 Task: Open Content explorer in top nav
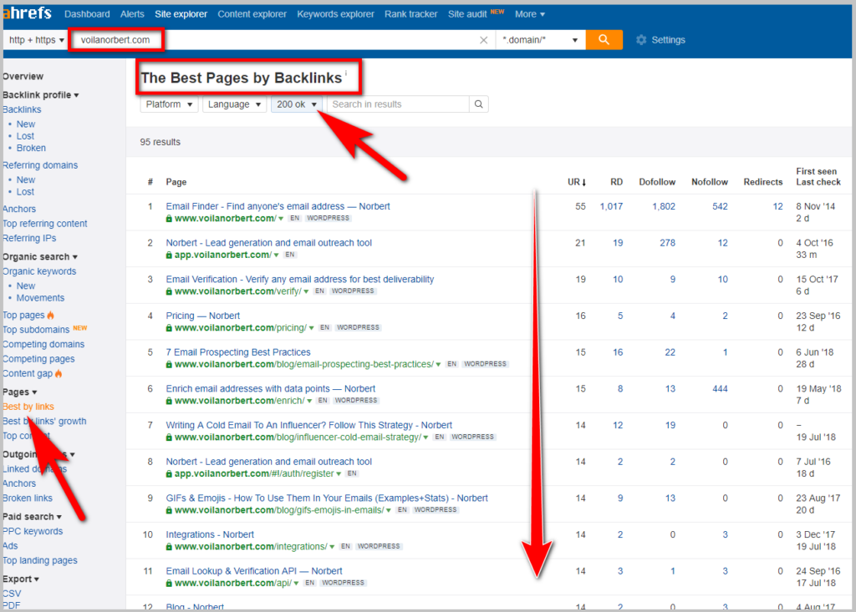tap(252, 14)
